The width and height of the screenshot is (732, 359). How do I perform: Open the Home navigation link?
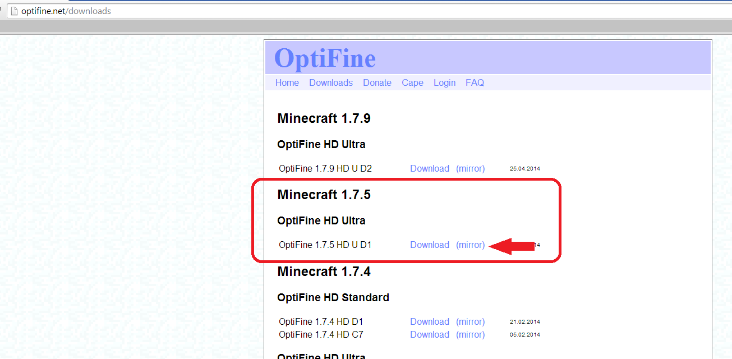tap(287, 82)
